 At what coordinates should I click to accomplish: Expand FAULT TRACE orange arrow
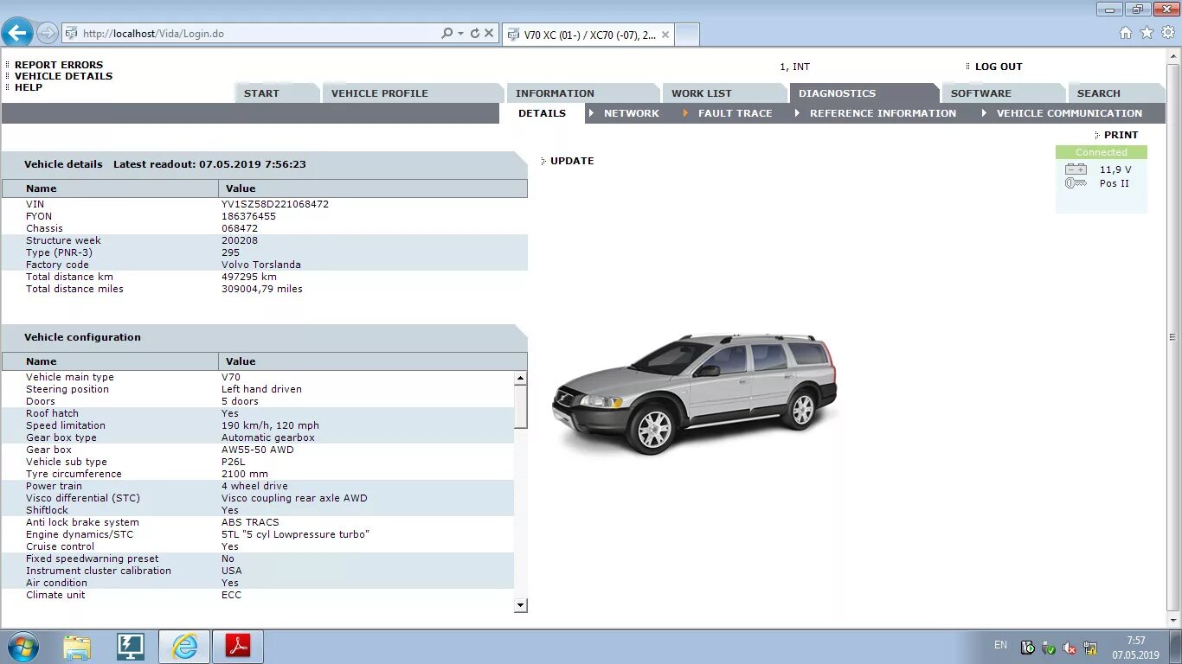pos(685,113)
